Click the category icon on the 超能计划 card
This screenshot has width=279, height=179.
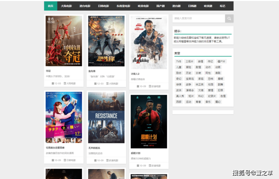pyautogui.click(x=150, y=166)
